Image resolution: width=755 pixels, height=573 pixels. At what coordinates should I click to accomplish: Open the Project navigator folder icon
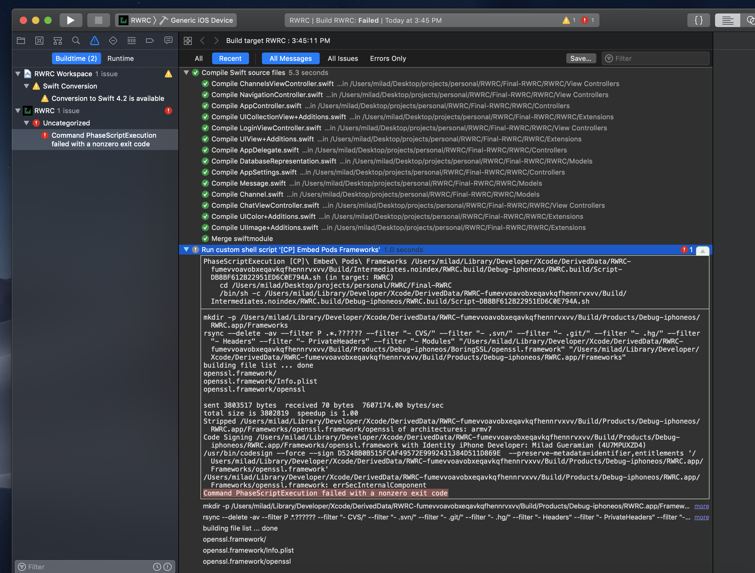(x=21, y=41)
